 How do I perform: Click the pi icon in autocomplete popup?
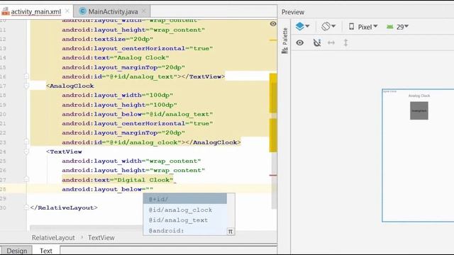point(230,232)
